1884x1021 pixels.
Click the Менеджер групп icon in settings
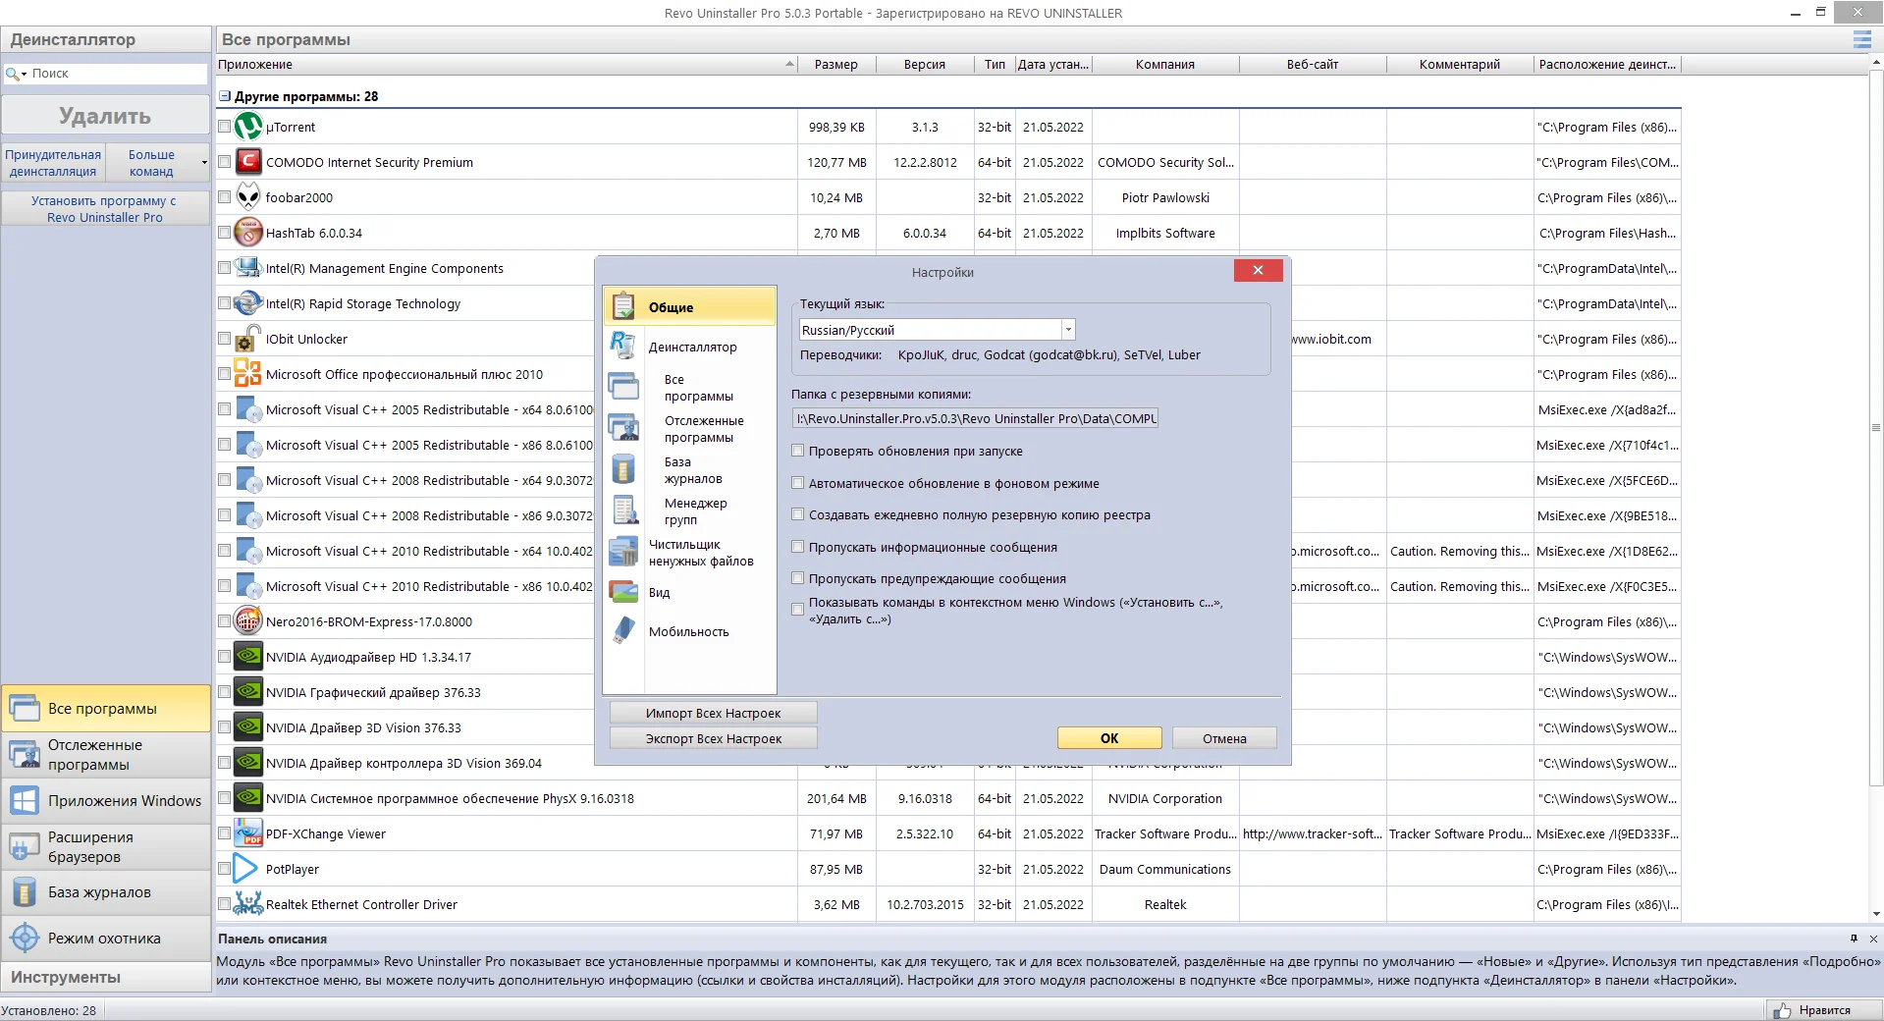624,510
